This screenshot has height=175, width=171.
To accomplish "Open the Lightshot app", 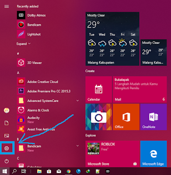I will [x=29, y=34].
